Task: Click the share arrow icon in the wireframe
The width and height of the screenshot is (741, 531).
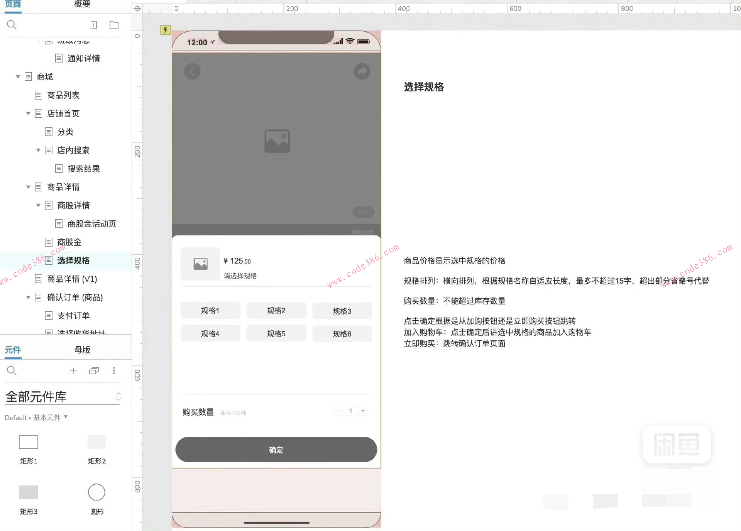Action: tap(362, 71)
